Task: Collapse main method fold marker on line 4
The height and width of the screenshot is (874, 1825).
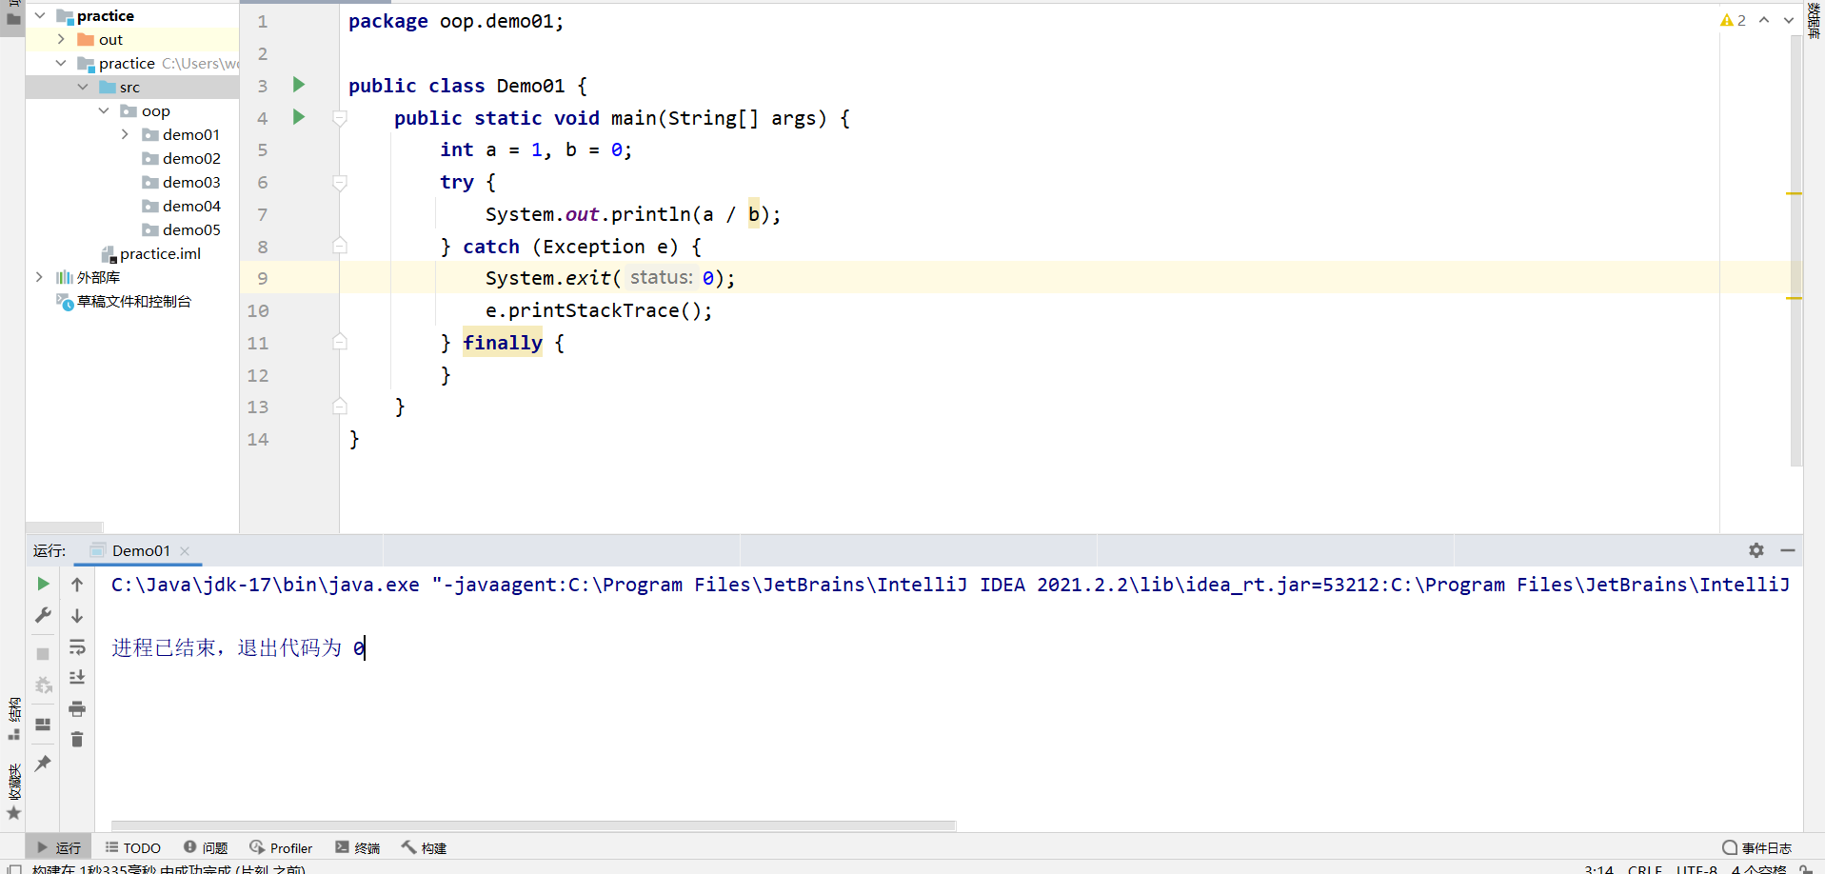Action: [x=340, y=118]
